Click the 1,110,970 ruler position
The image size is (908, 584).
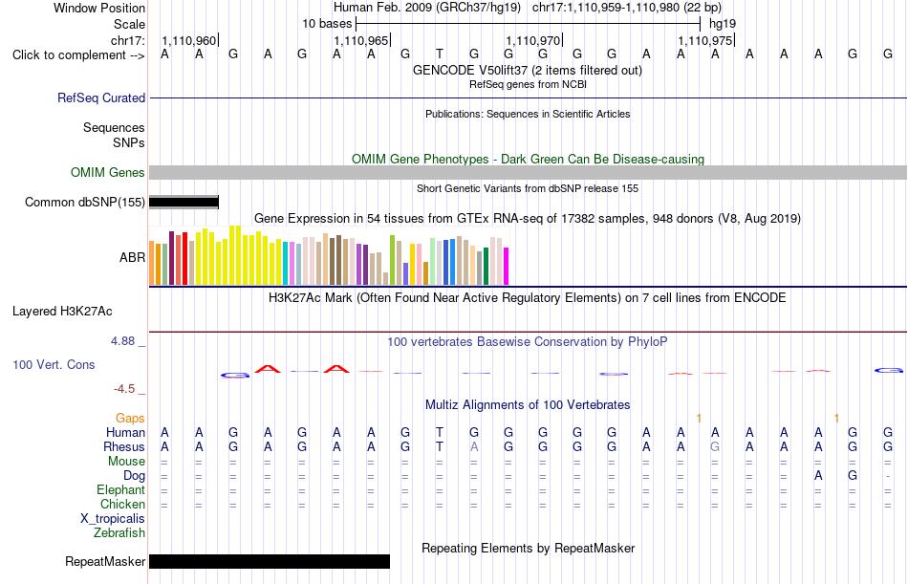pyautogui.click(x=533, y=40)
